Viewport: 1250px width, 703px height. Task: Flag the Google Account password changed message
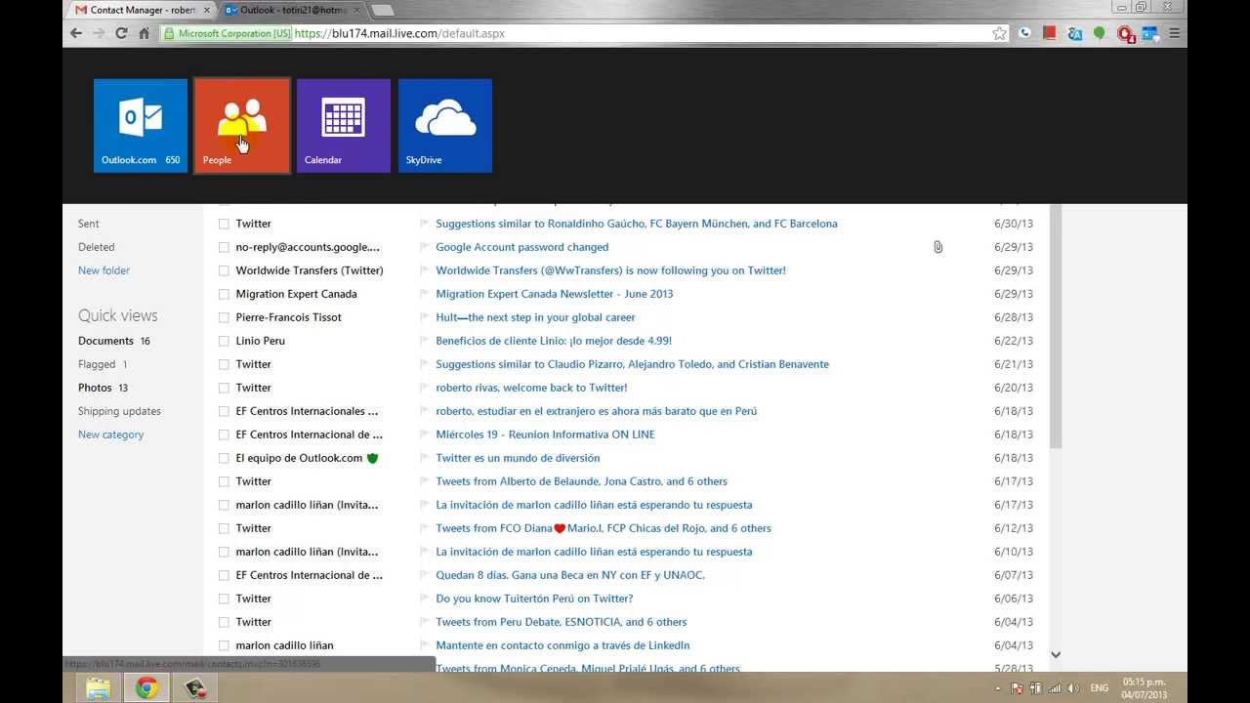click(x=424, y=247)
